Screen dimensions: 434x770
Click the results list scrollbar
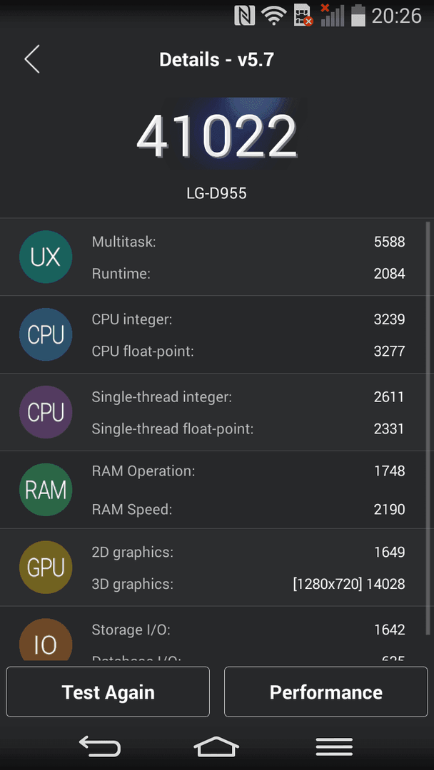(428, 428)
